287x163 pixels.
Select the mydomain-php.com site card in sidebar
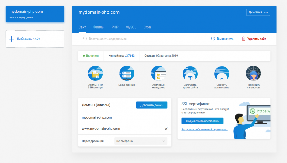click(35, 14)
